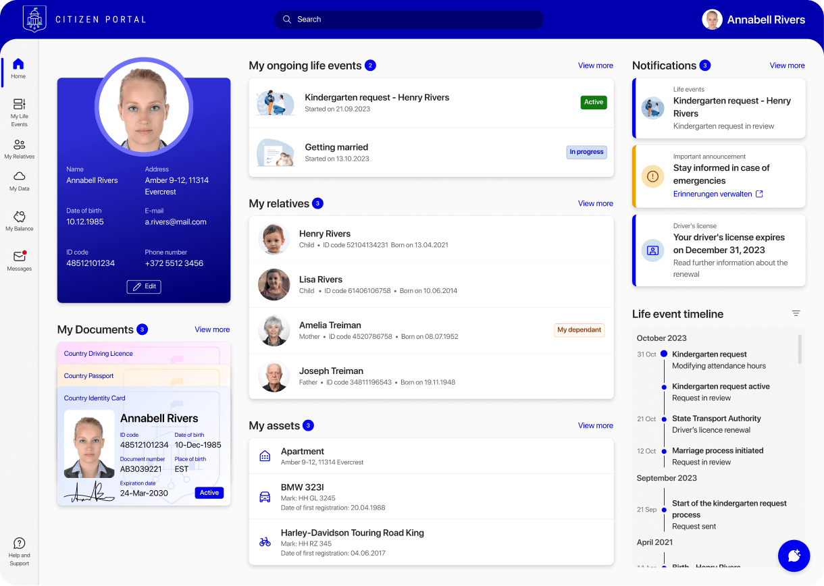Click the Citizen Portal crest logo
Screen dimensions: 824x586
coord(34,19)
